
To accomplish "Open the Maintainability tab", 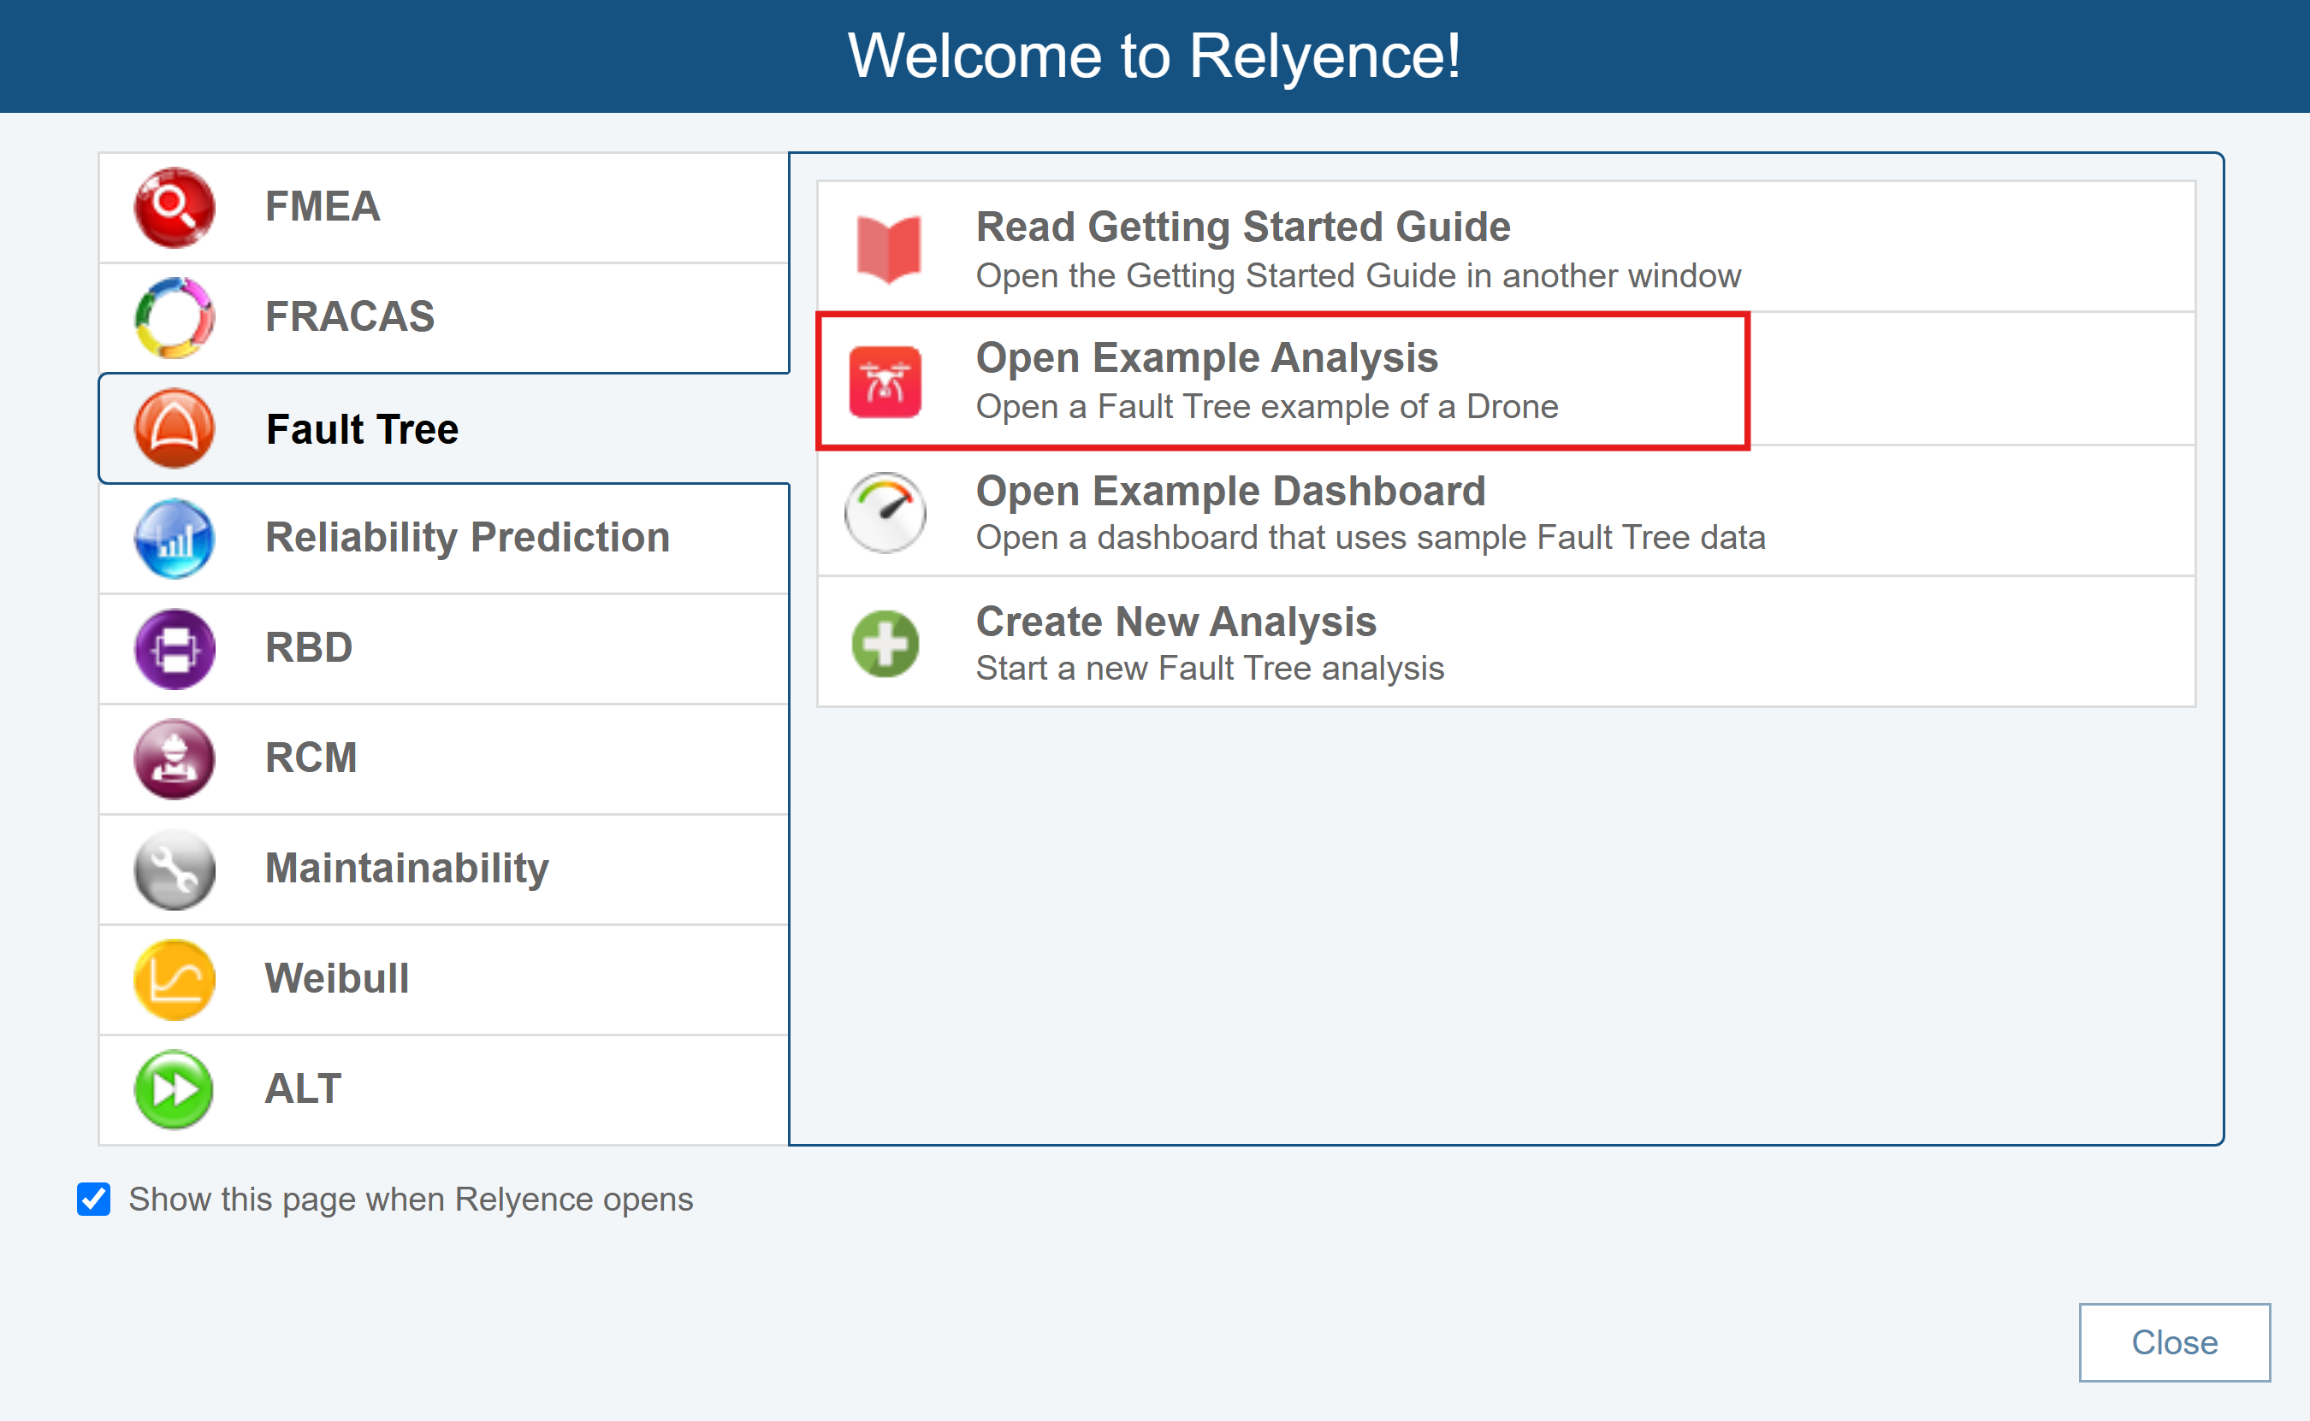I will 406,870.
